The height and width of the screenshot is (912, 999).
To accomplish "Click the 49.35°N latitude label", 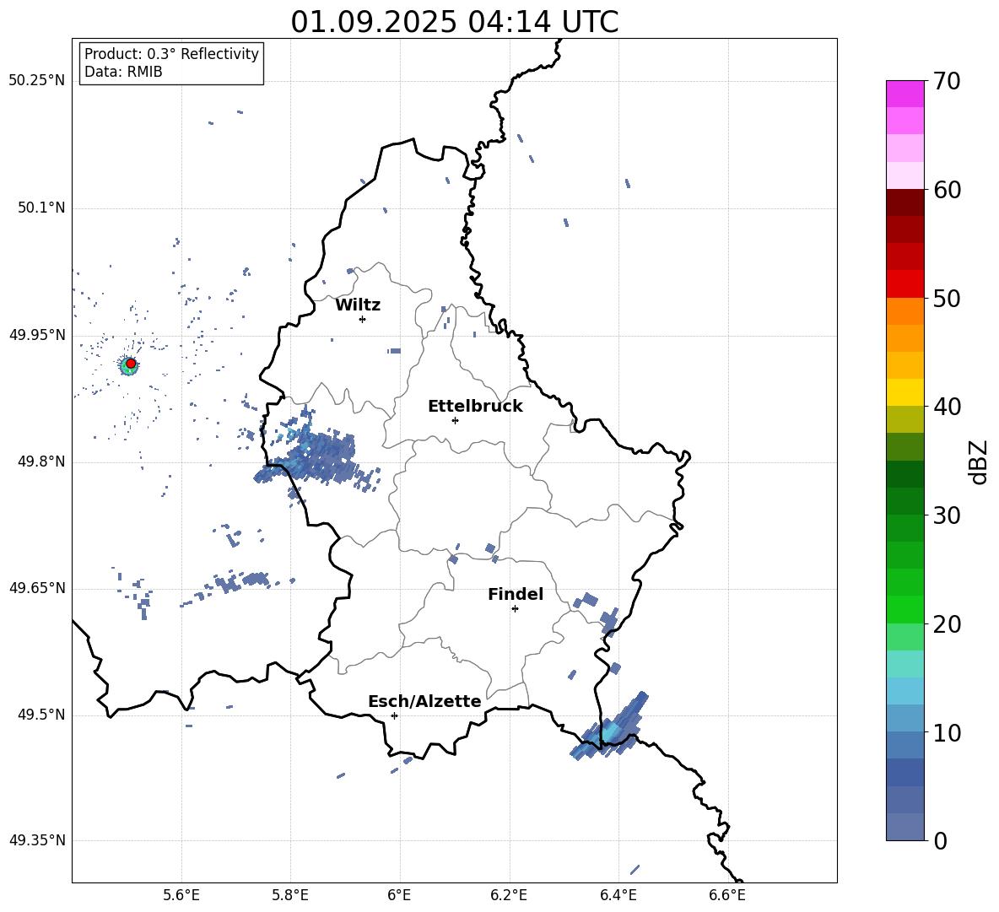I will tap(37, 840).
